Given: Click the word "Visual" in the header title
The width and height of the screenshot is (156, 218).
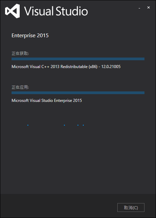Looking at the screenshot, I should (39, 11).
